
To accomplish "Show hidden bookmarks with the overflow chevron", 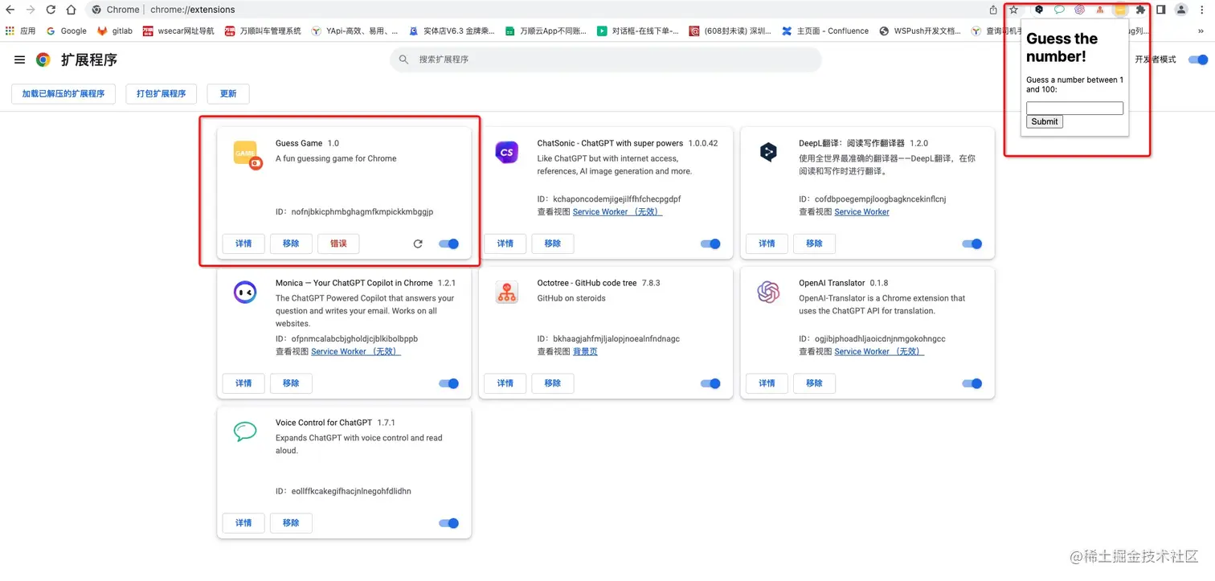I will click(x=1201, y=31).
